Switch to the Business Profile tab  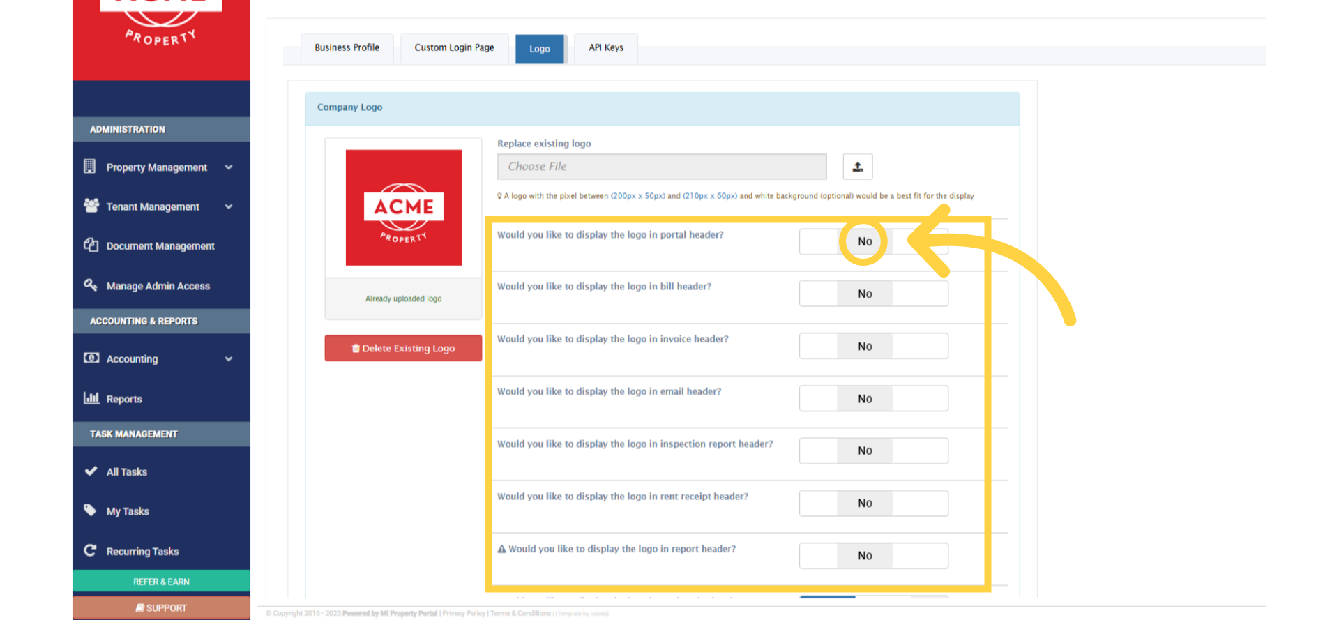tap(347, 48)
